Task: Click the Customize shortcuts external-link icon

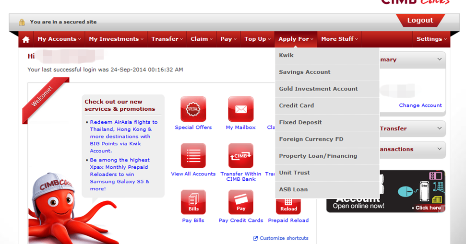Action: coord(255,238)
